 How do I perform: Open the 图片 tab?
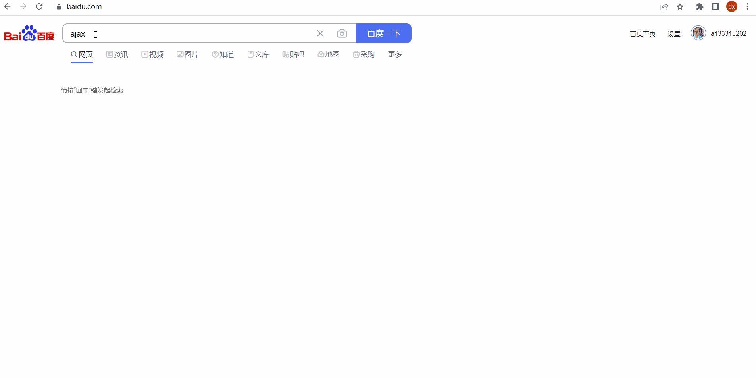click(187, 54)
